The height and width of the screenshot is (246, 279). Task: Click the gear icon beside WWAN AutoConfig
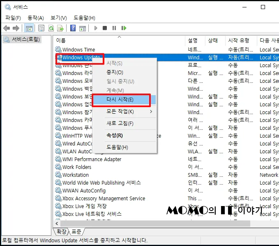(x=58, y=190)
